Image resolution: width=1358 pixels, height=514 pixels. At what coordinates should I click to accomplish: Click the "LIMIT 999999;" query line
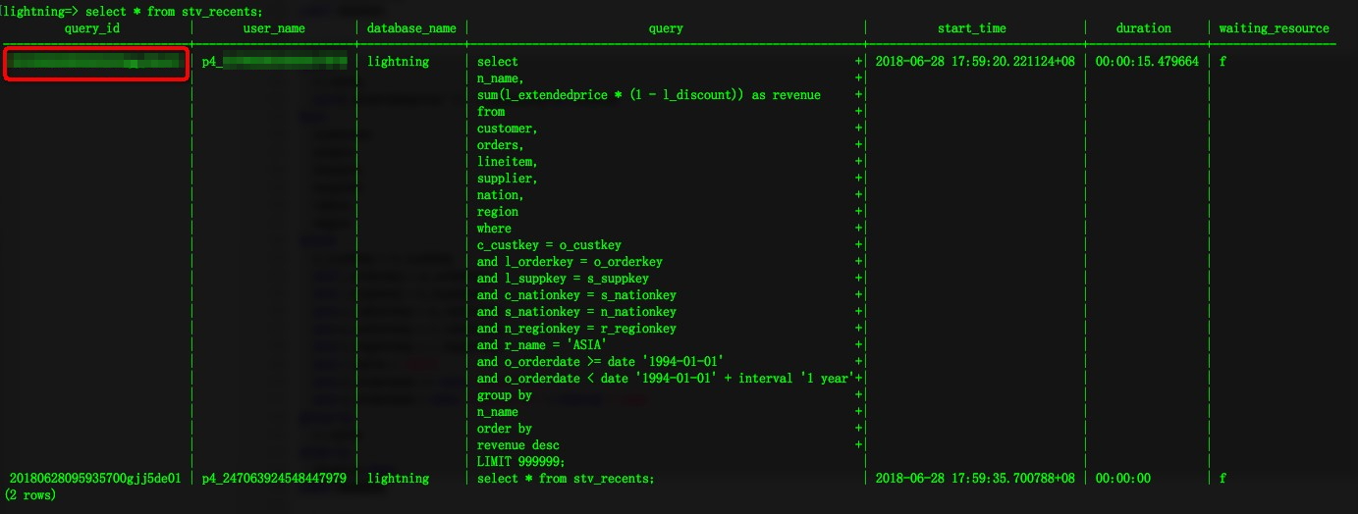click(x=520, y=462)
